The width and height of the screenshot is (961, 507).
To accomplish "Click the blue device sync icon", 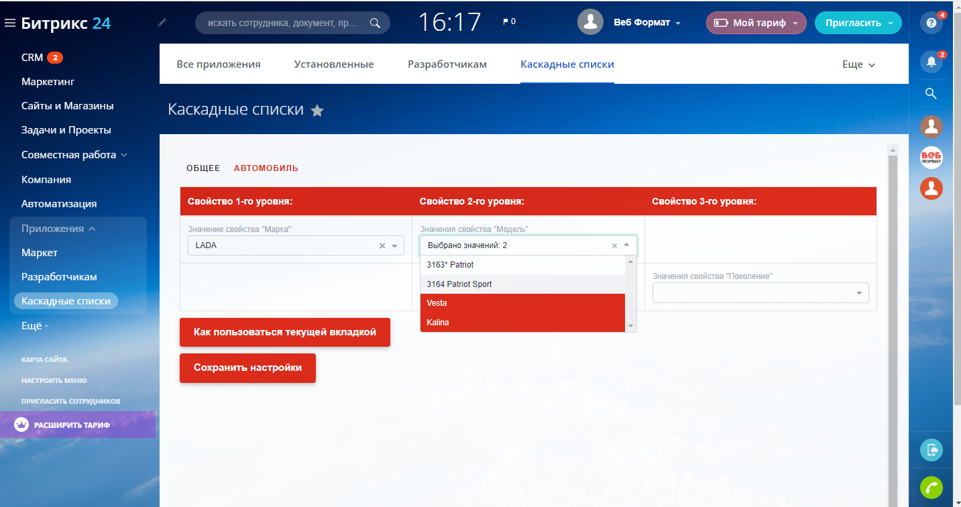I will pos(931,450).
